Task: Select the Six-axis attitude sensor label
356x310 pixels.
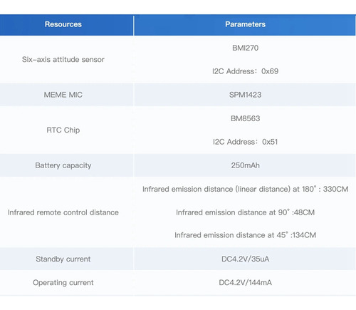Action: [x=63, y=59]
